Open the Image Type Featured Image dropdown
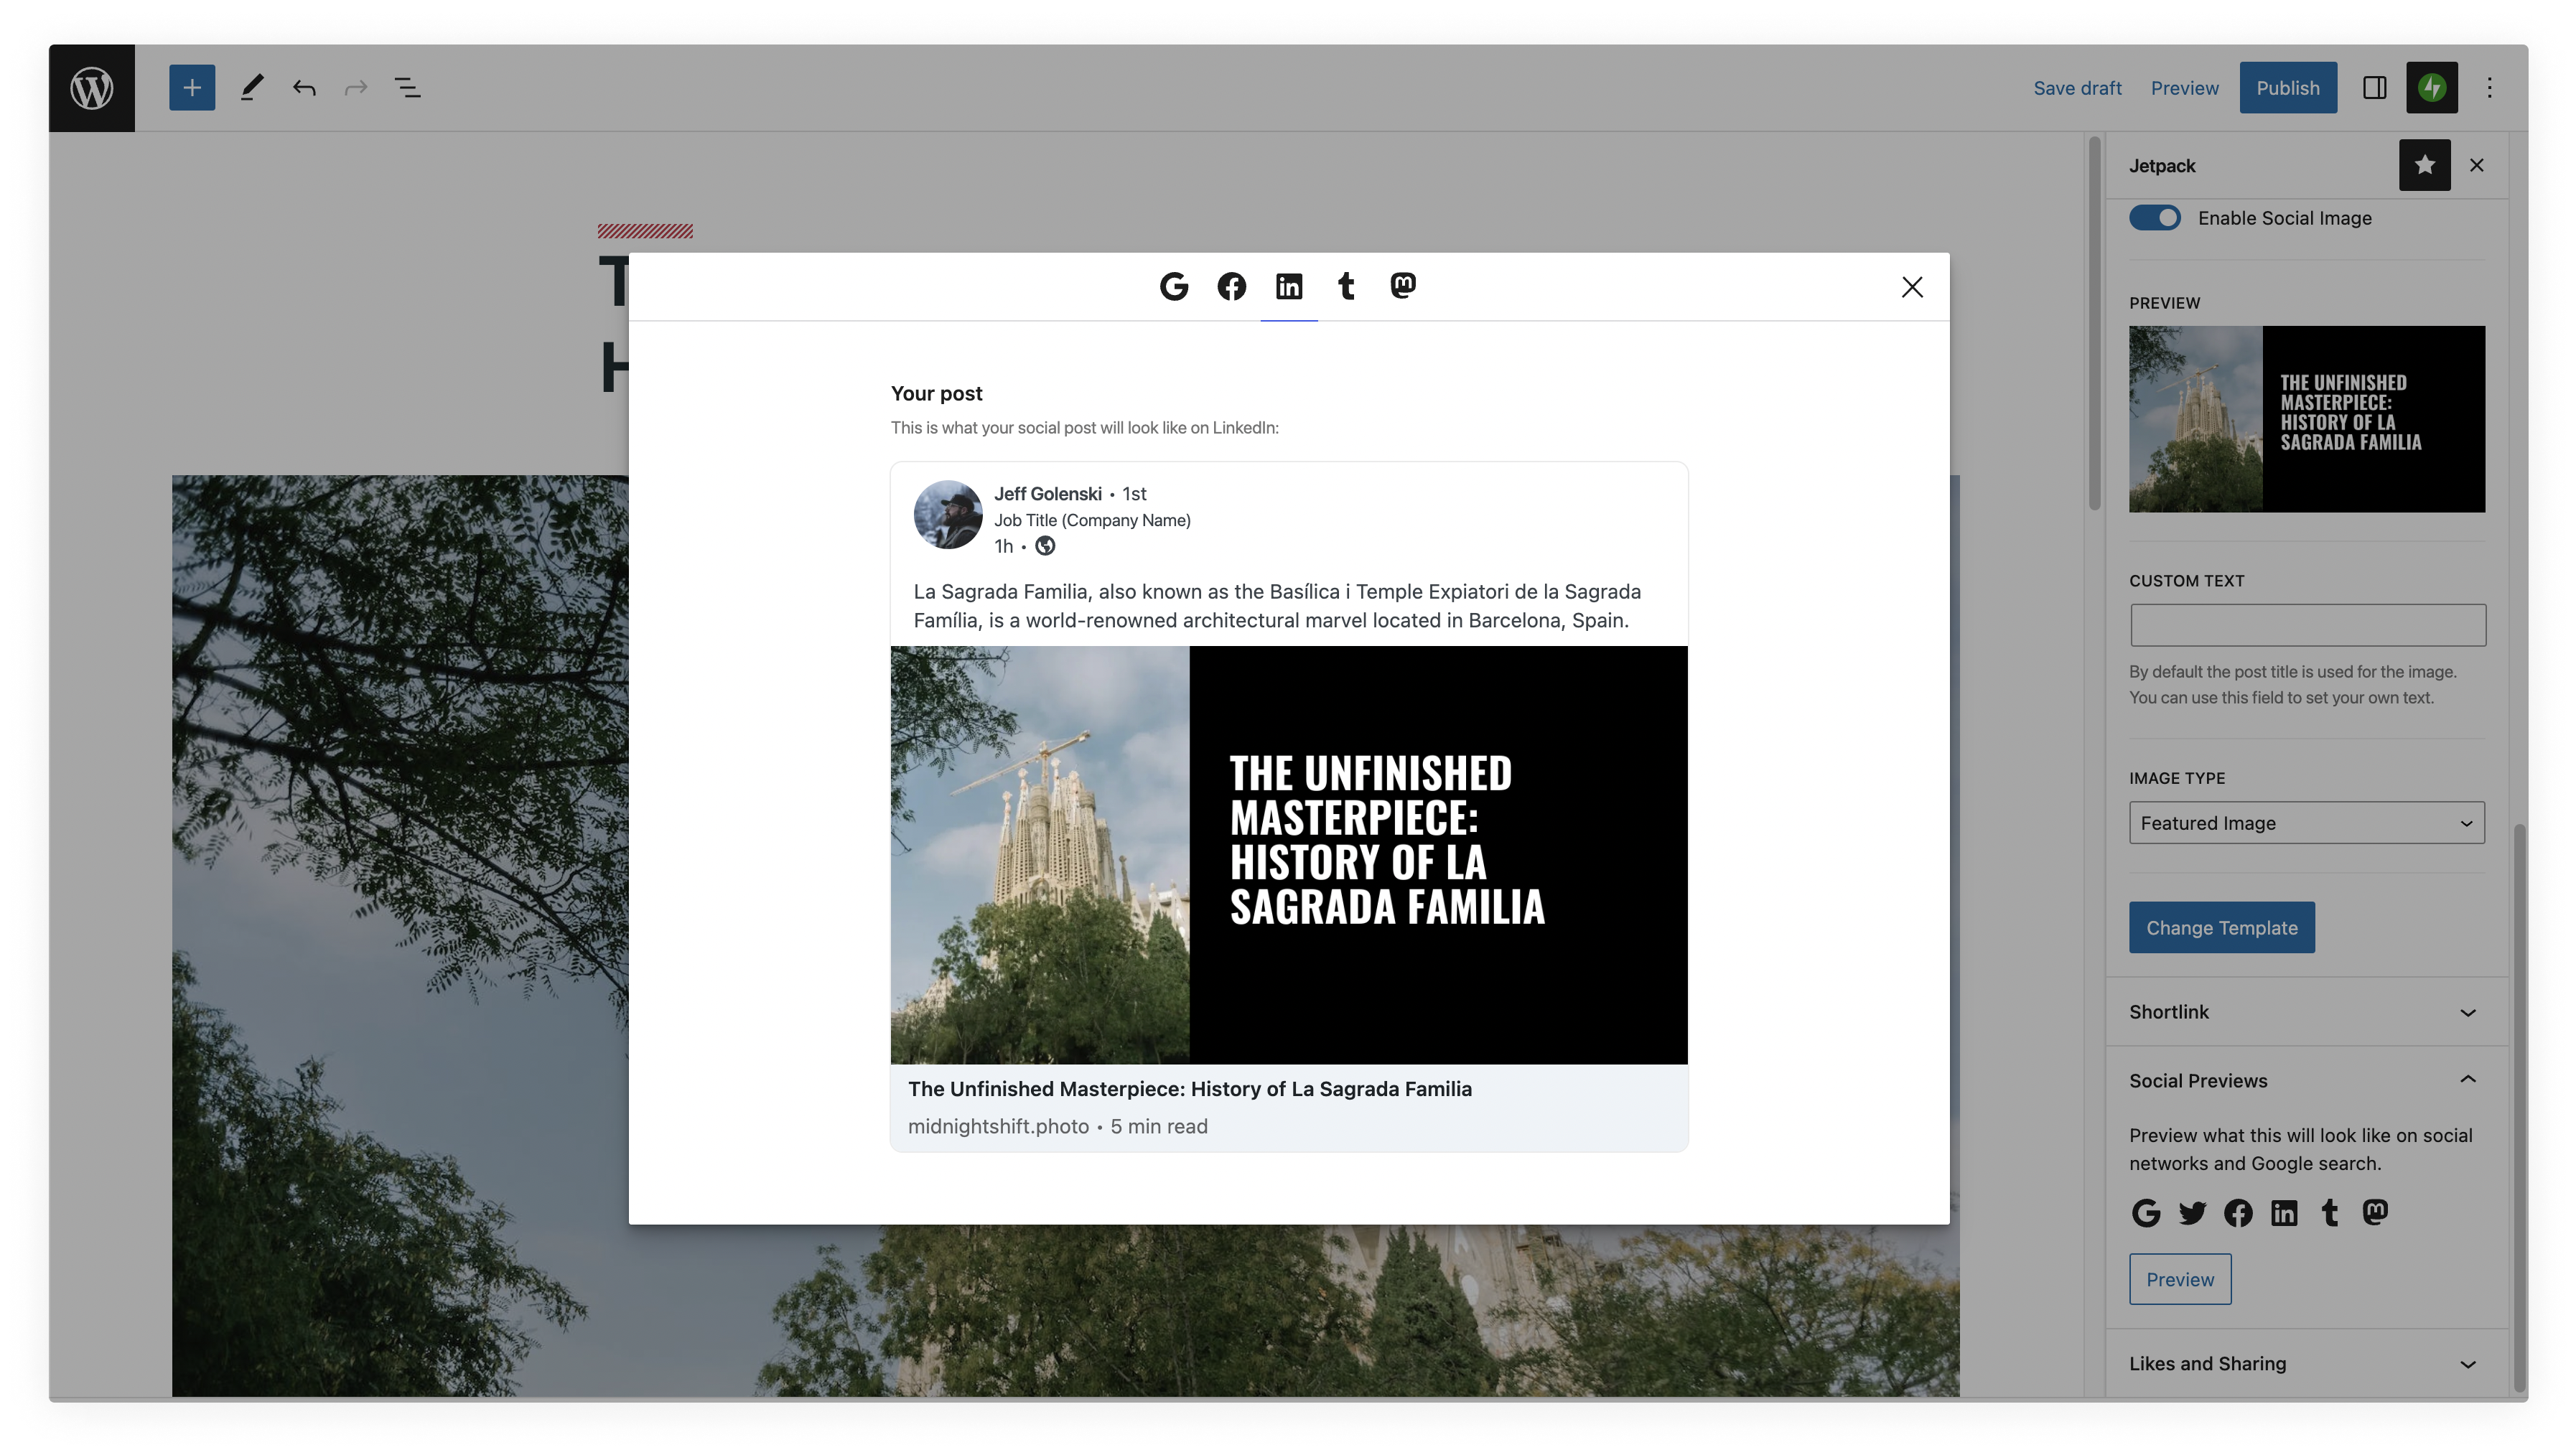The width and height of the screenshot is (2576, 1455). 2306,823
